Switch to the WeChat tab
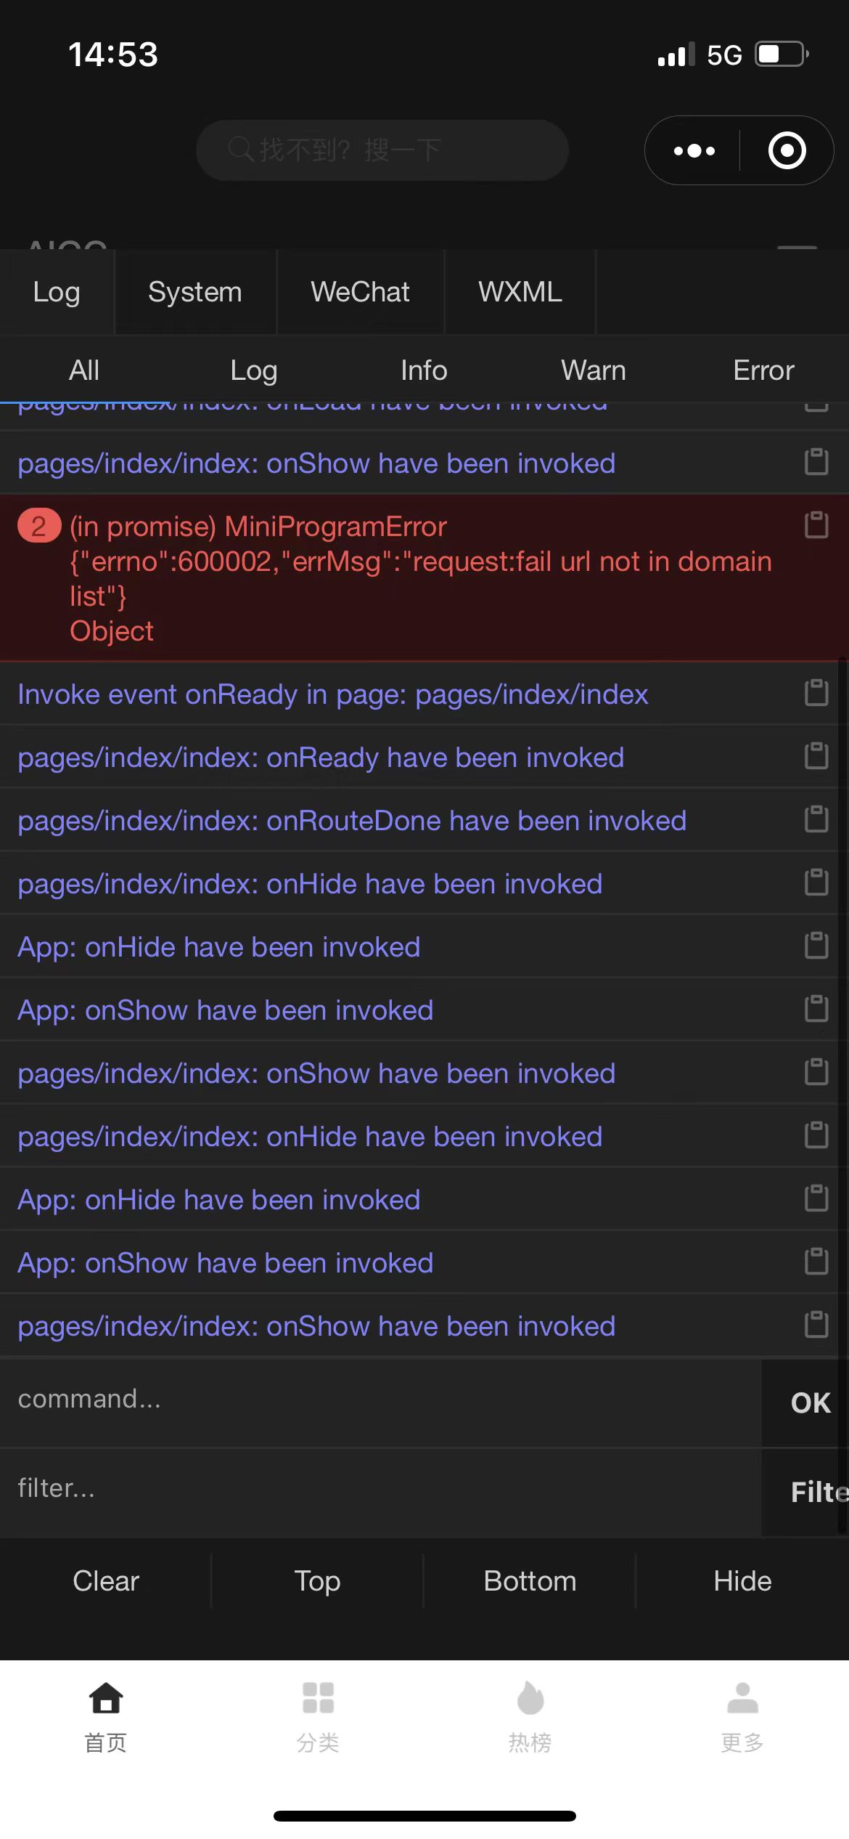 point(360,292)
